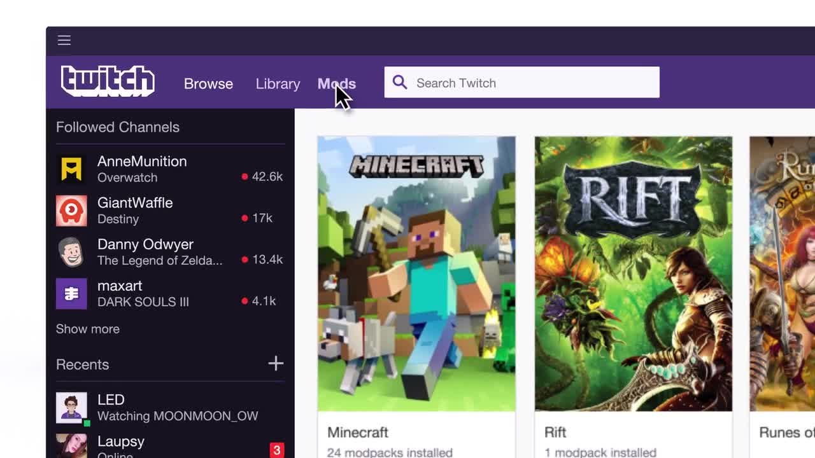
Task: Click GiantWaffle channel name
Action: 135,203
